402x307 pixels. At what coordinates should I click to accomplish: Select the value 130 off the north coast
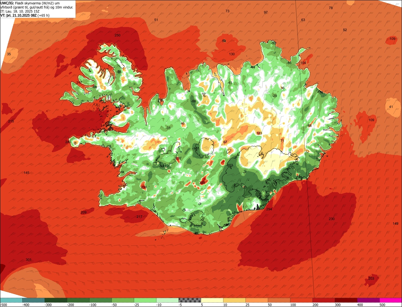pyautogui.click(x=232, y=54)
